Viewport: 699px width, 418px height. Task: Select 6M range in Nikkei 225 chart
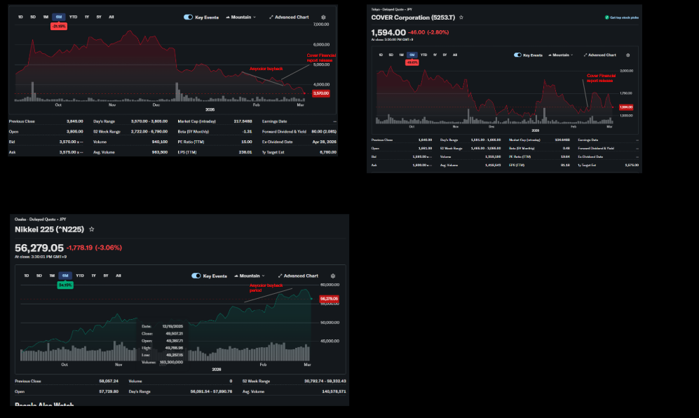(65, 276)
